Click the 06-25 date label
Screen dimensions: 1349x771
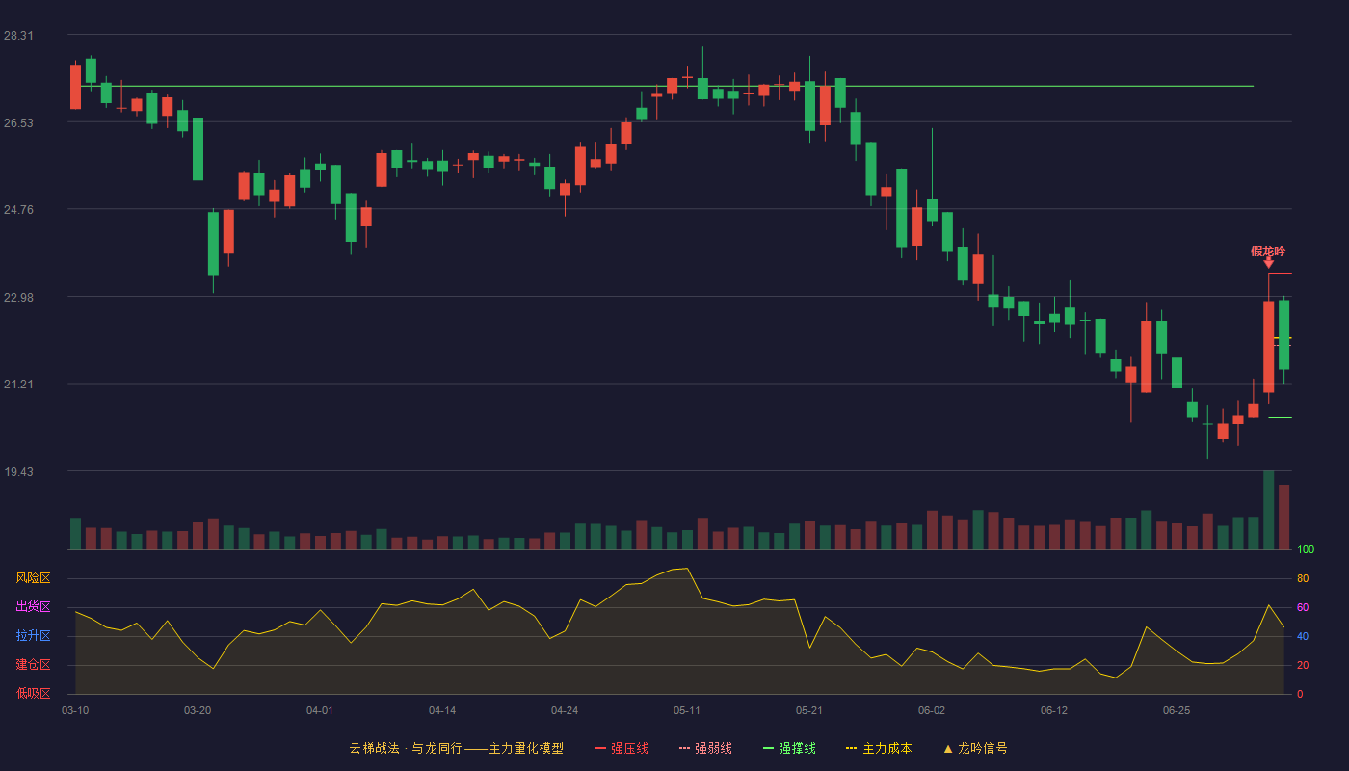[1177, 710]
